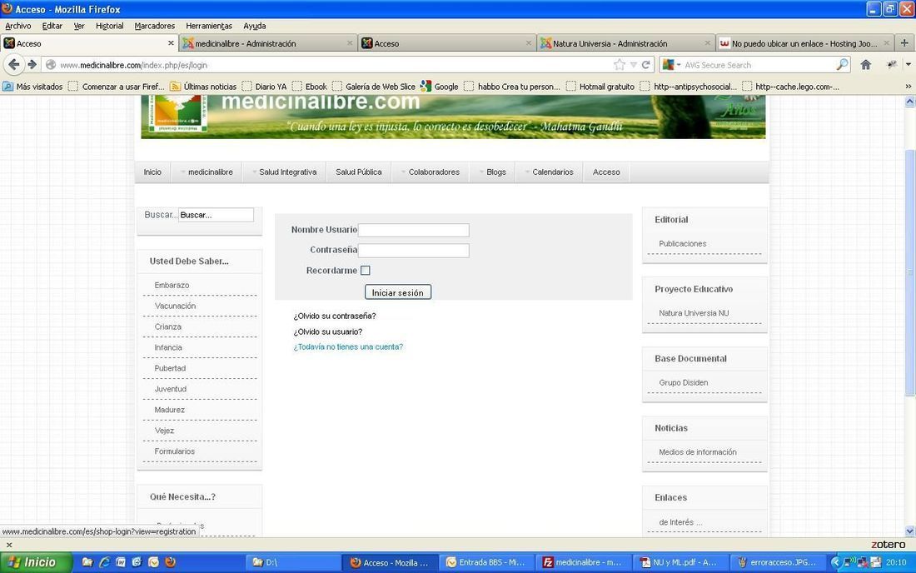
Task: Expand hidden system tray icons arrow
Action: [835, 562]
